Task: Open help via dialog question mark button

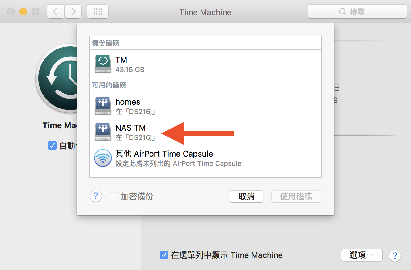Action: [96, 196]
